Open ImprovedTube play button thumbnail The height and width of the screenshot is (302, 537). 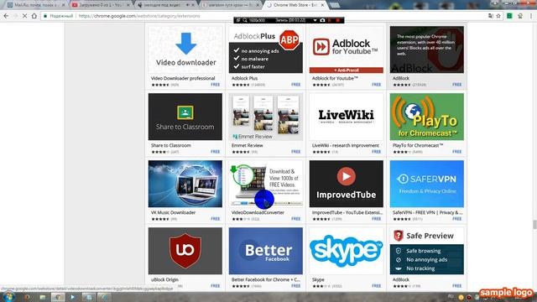pyautogui.click(x=347, y=184)
